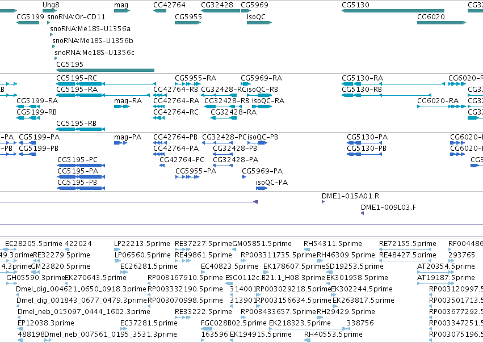This screenshot has width=483, height=343.
Task: Select transcript CG32428-RA
Action: 224,118
